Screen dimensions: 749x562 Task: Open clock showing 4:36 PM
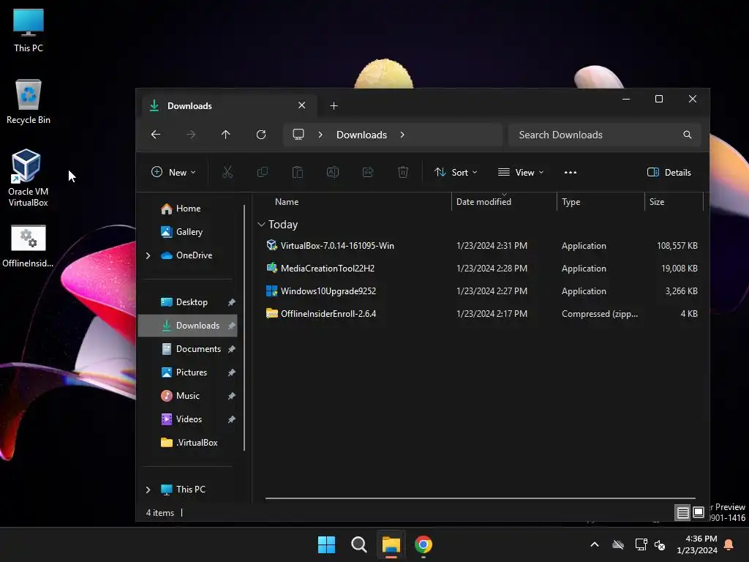click(697, 544)
